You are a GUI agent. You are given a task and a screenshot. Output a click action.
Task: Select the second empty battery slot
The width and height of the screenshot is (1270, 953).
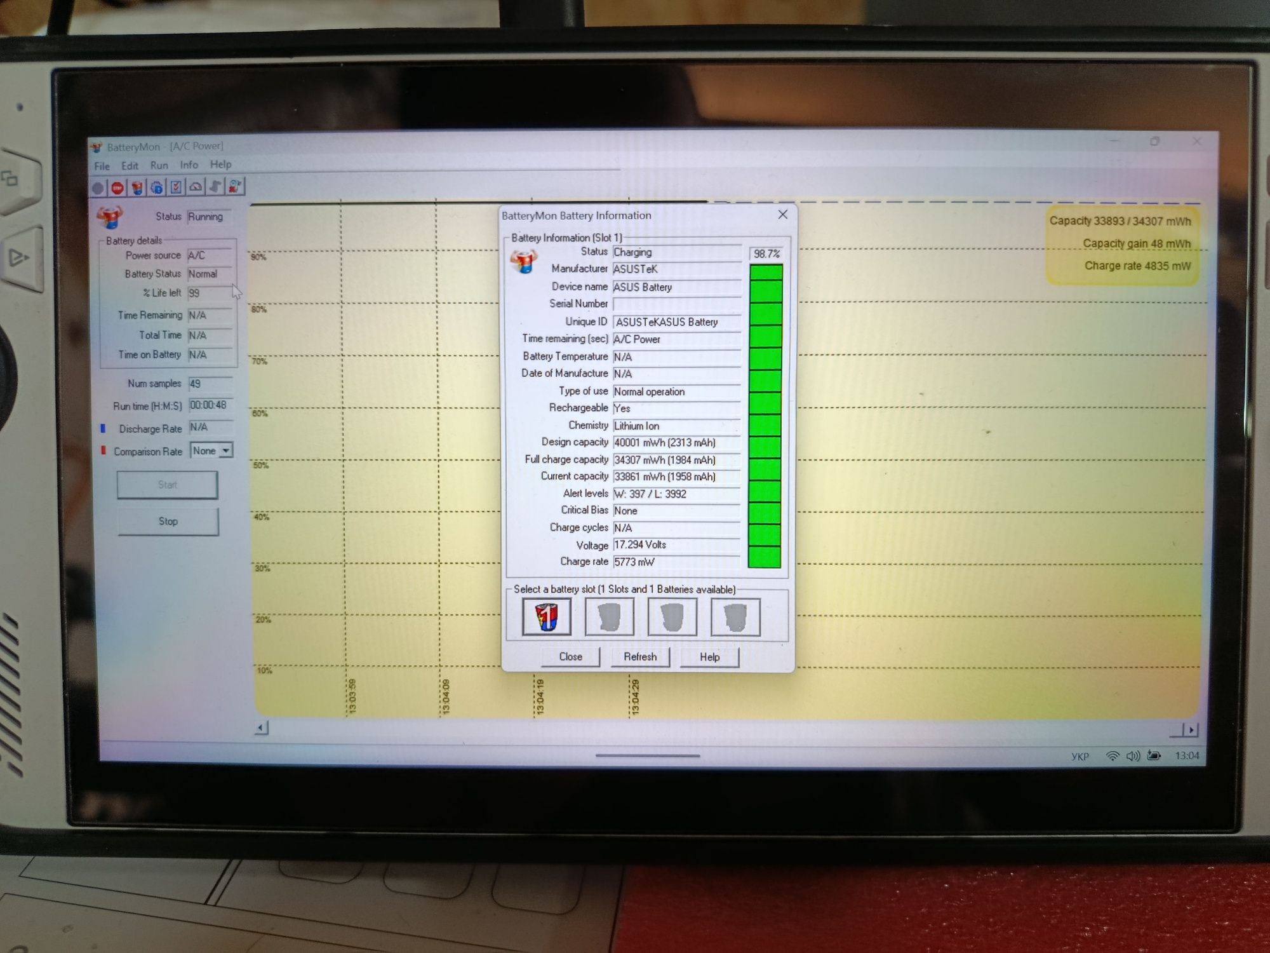[609, 616]
